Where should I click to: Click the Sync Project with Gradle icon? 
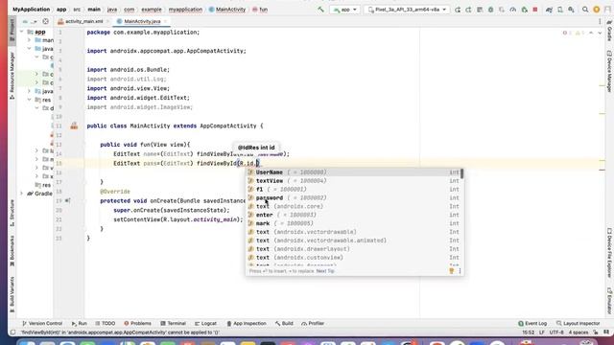coord(549,10)
